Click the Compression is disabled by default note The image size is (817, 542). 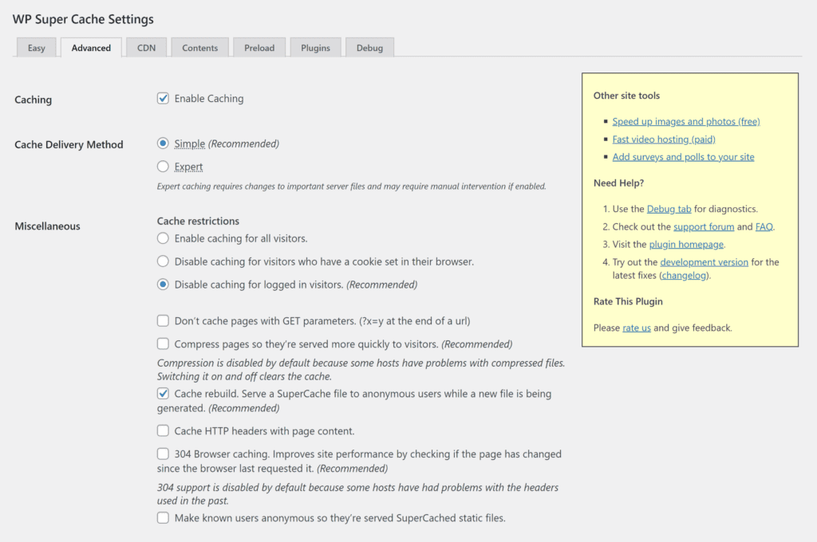pos(361,369)
